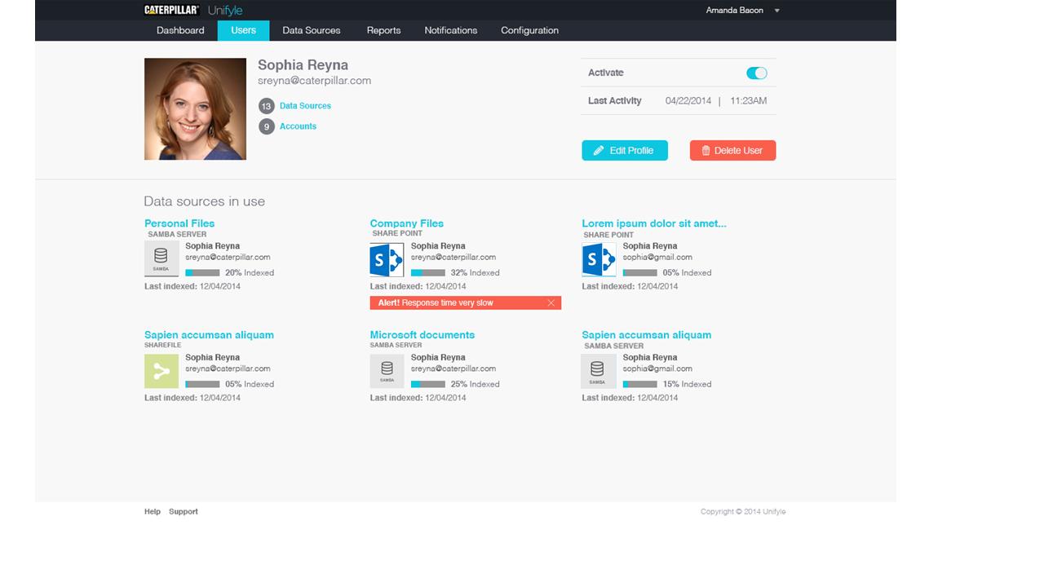Click the pencil icon on Edit Profile
Image resolution: width=1044 pixels, height=587 pixels.
pyautogui.click(x=599, y=150)
